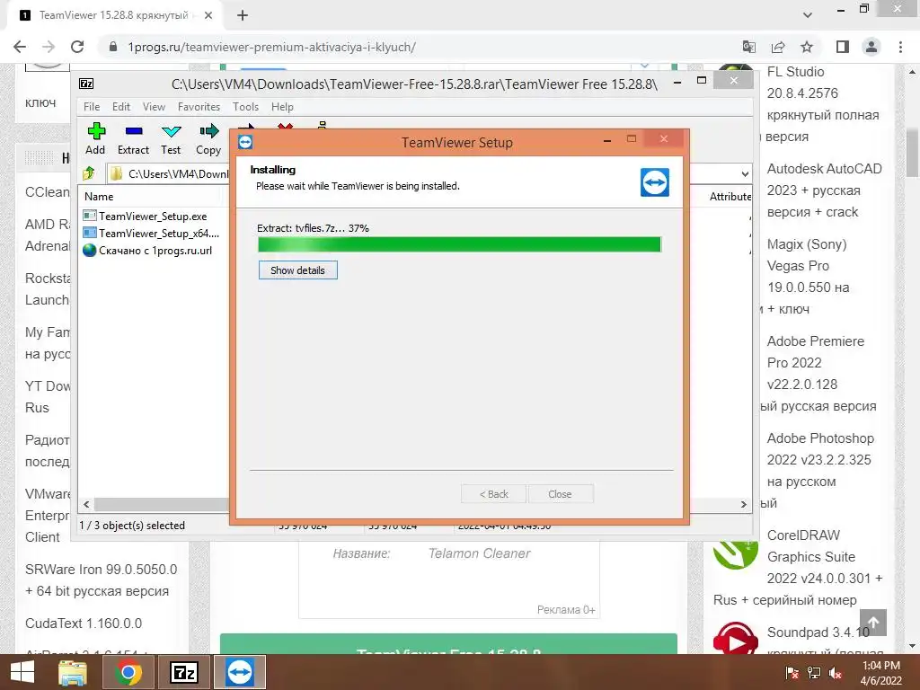920x690 pixels.
Task: Open SRWare Iron 99.0.5050.0 link
Action: point(101,580)
